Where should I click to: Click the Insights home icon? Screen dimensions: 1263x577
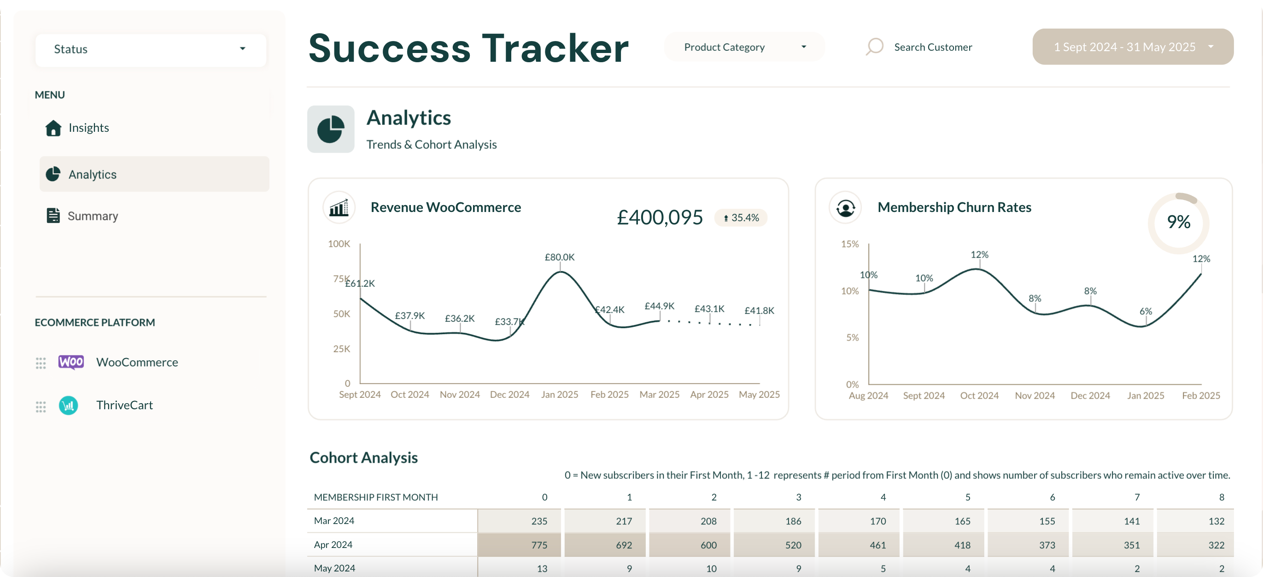53,128
